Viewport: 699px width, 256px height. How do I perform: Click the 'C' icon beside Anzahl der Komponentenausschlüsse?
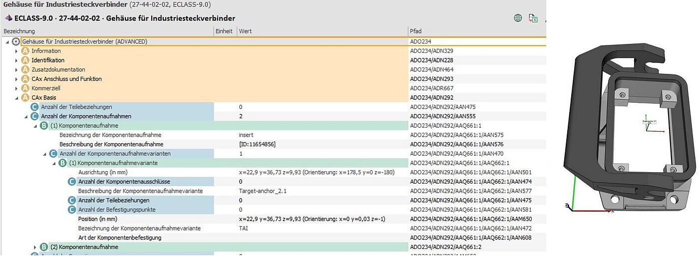72,182
